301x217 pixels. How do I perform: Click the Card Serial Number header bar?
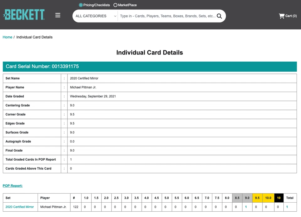pyautogui.click(x=150, y=66)
